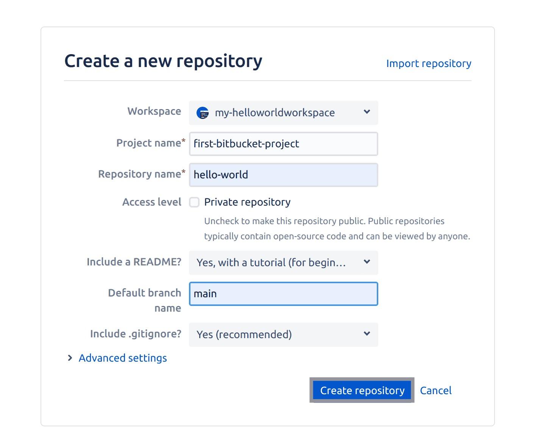The height and width of the screenshot is (443, 554).
Task: Click the Default branch name field
Action: [283, 294]
